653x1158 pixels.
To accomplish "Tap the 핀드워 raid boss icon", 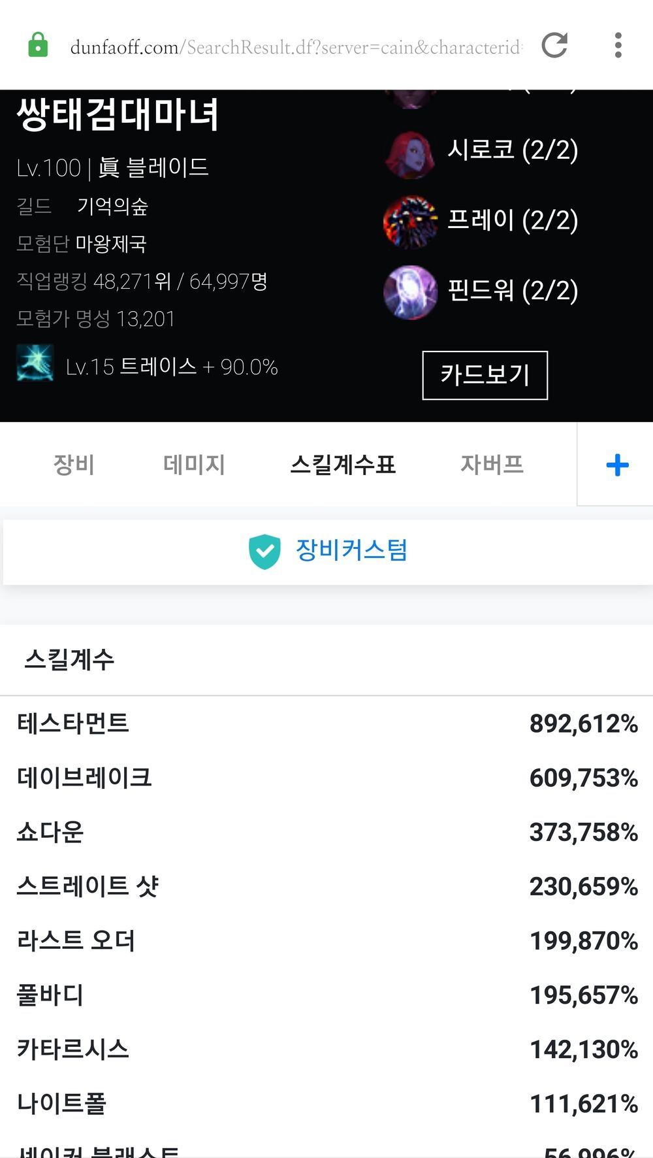I will [x=410, y=292].
